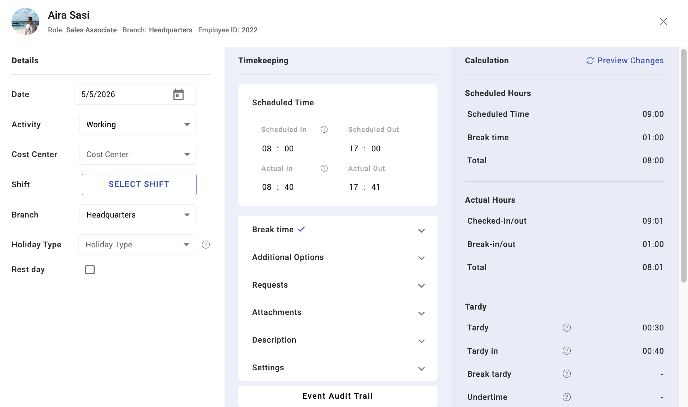Viewport: 688px width, 407px height.
Task: Expand the Attachments section
Action: point(338,312)
